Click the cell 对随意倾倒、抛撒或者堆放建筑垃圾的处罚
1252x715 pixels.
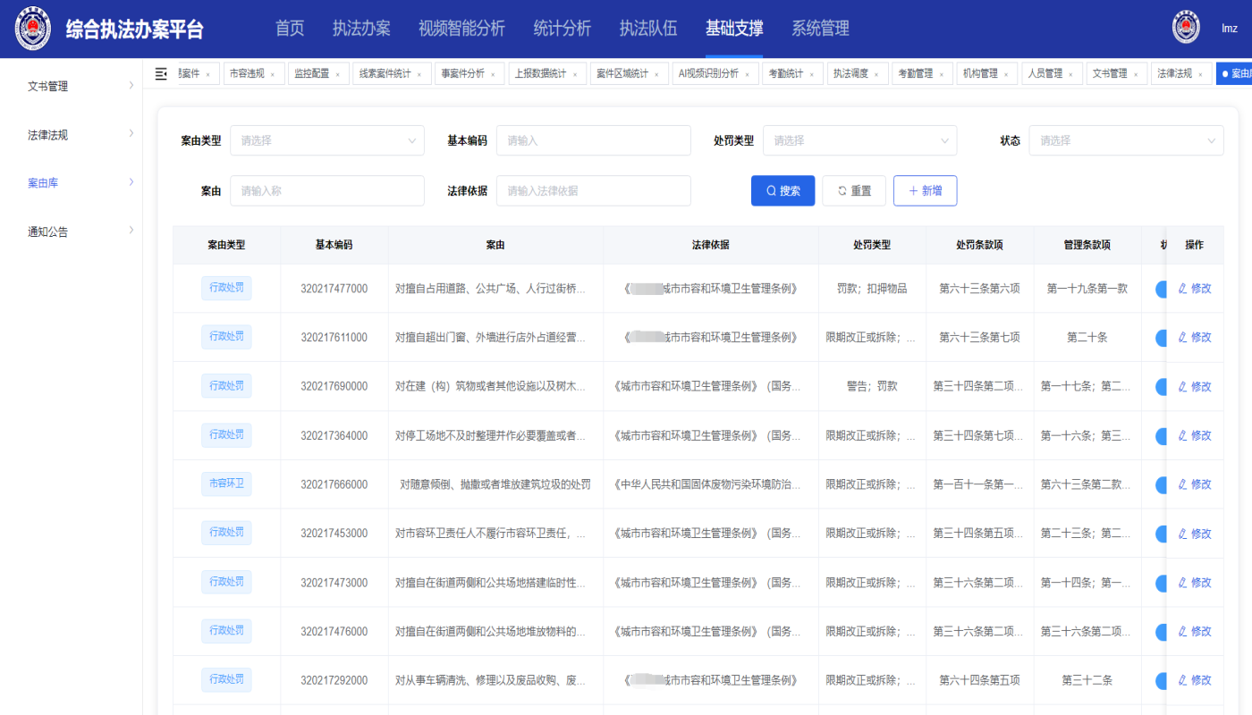[495, 484]
